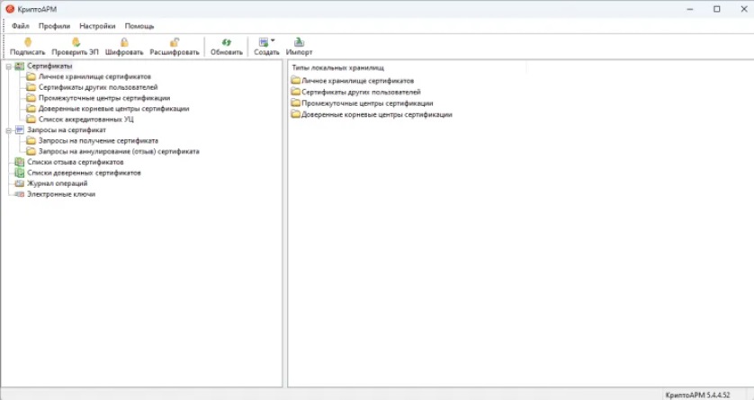Collapse the Запросы на сертификат node

(x=8, y=130)
